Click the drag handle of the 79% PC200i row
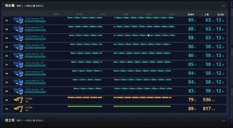 tap(7, 100)
